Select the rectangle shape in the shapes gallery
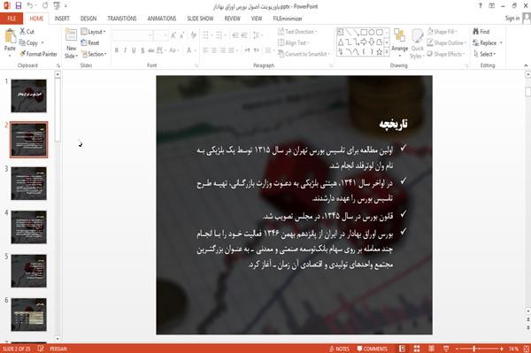Image resolution: width=531 pixels, height=353 pixels. pyautogui.click(x=364, y=33)
